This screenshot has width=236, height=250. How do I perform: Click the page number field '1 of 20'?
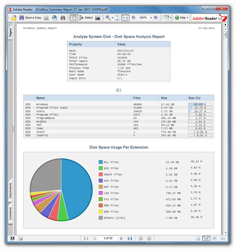pos(108,238)
